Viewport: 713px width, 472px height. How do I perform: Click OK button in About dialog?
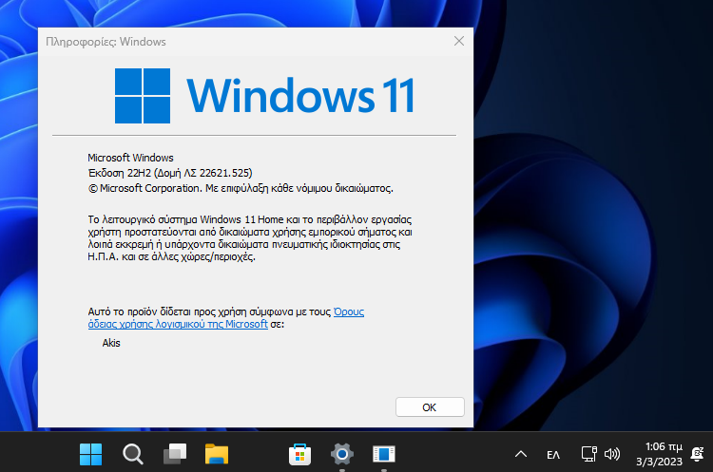[x=430, y=407]
